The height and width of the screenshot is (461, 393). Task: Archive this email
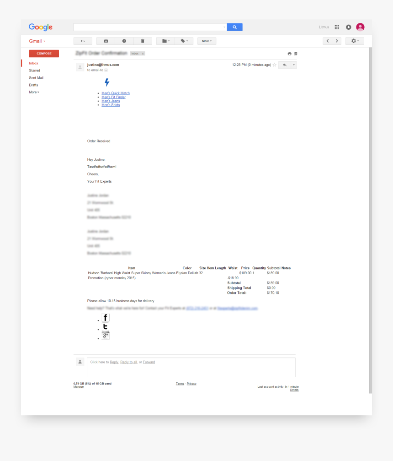(106, 41)
